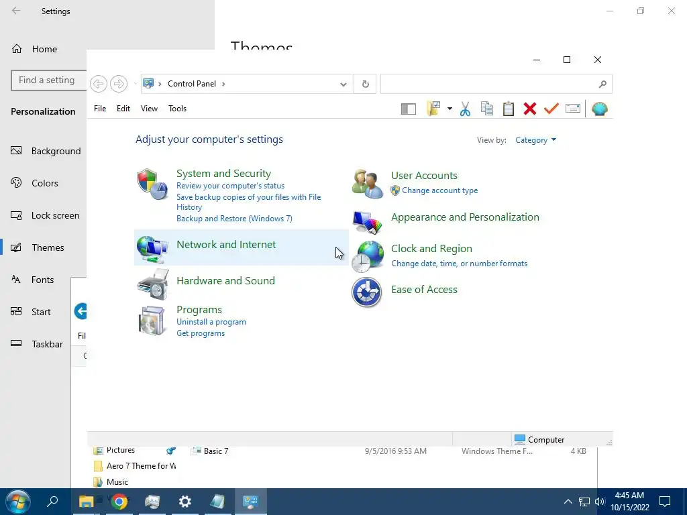
Task: Click the Programs box icon
Action: (152, 321)
